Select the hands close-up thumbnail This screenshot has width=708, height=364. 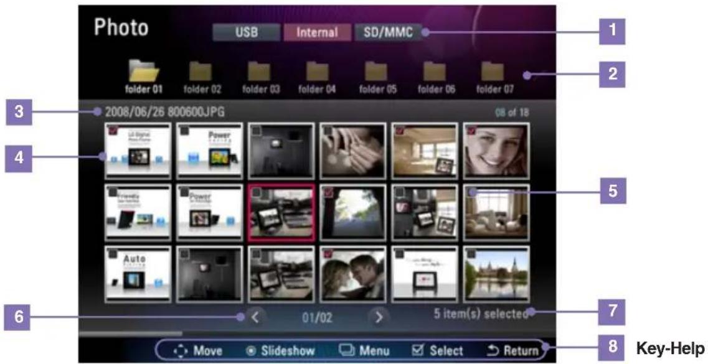point(353,151)
